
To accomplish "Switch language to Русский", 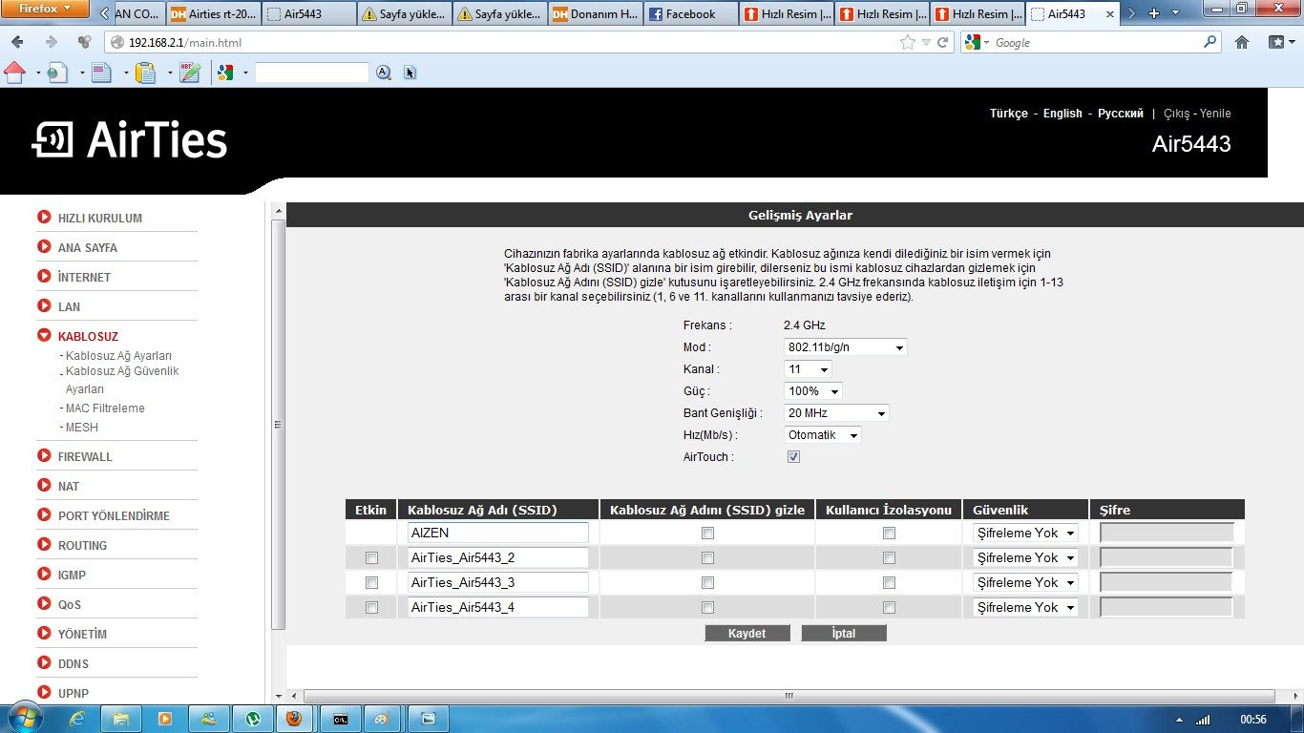I will pos(1121,114).
